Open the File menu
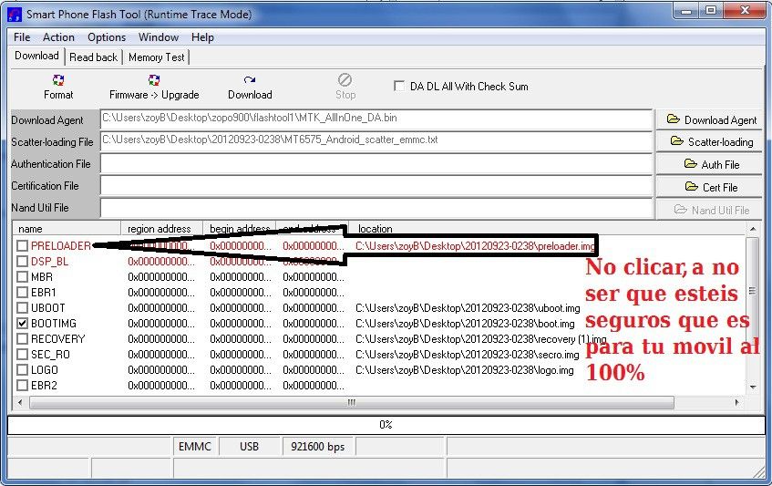This screenshot has height=486, width=772. click(x=22, y=37)
